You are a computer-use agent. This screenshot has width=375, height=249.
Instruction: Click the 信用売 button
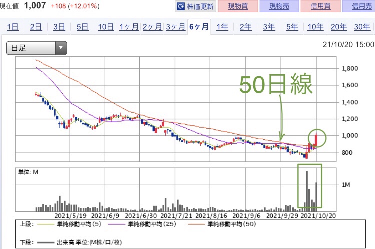[360, 6]
